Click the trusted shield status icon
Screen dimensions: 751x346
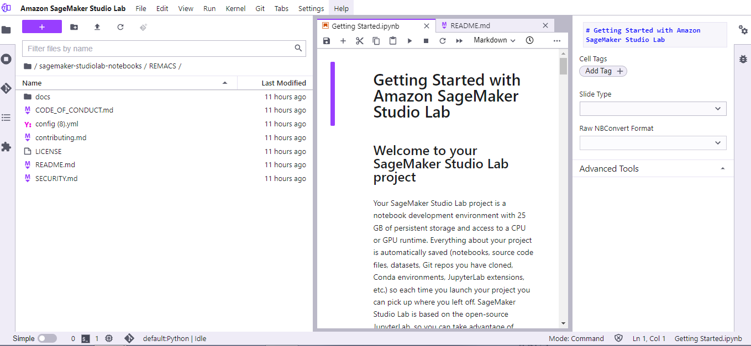(618, 338)
